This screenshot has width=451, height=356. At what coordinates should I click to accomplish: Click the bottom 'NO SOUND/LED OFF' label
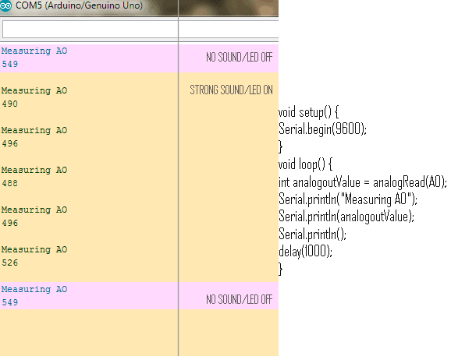[240, 299]
